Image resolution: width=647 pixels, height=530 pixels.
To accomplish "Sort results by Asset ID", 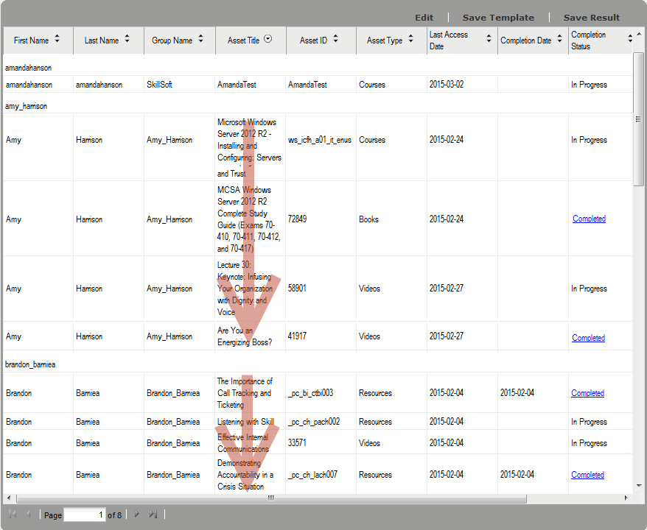I will click(335, 40).
